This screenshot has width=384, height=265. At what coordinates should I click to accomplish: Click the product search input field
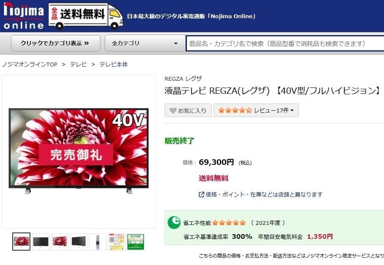(x=285, y=44)
